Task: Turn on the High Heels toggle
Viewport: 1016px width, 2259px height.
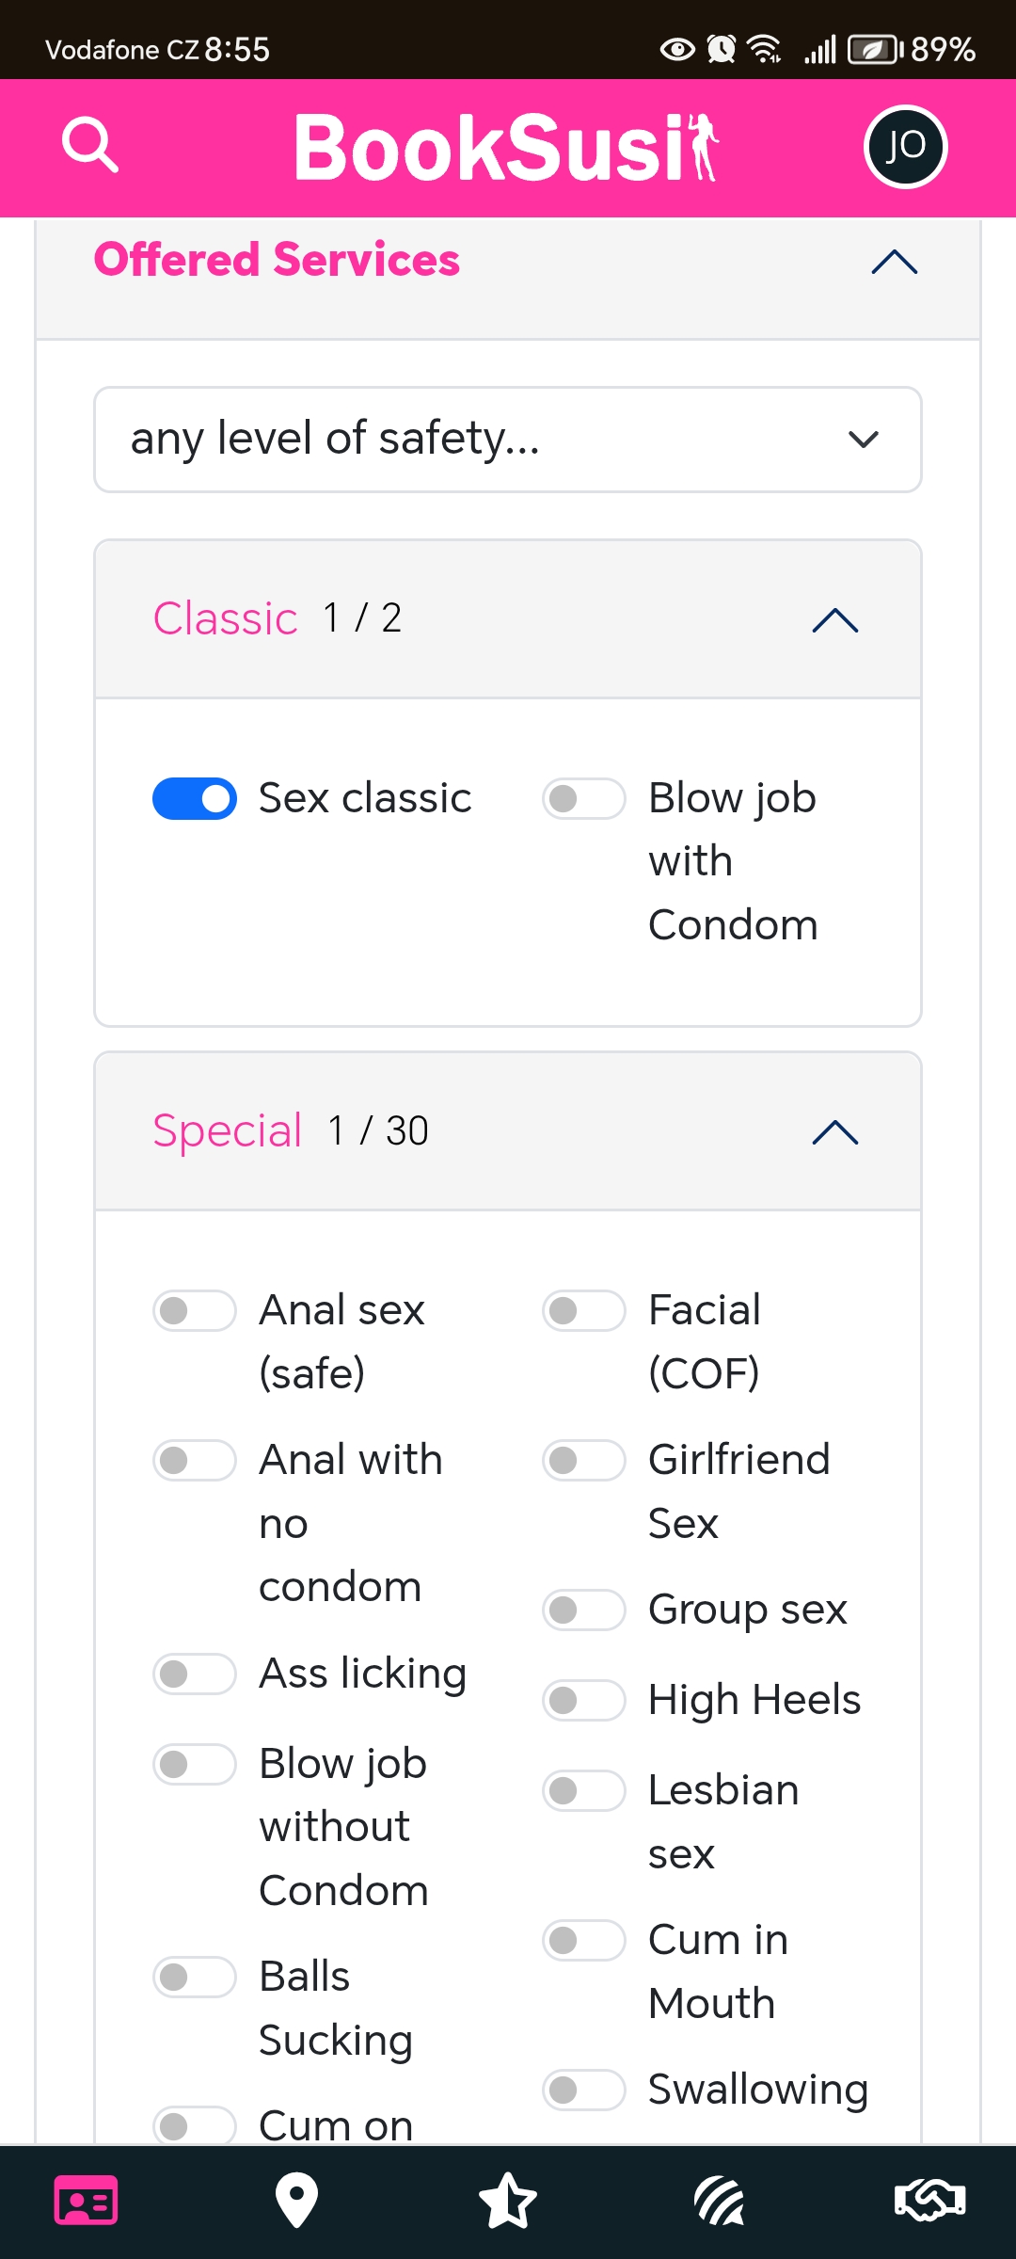Action: tap(583, 1701)
